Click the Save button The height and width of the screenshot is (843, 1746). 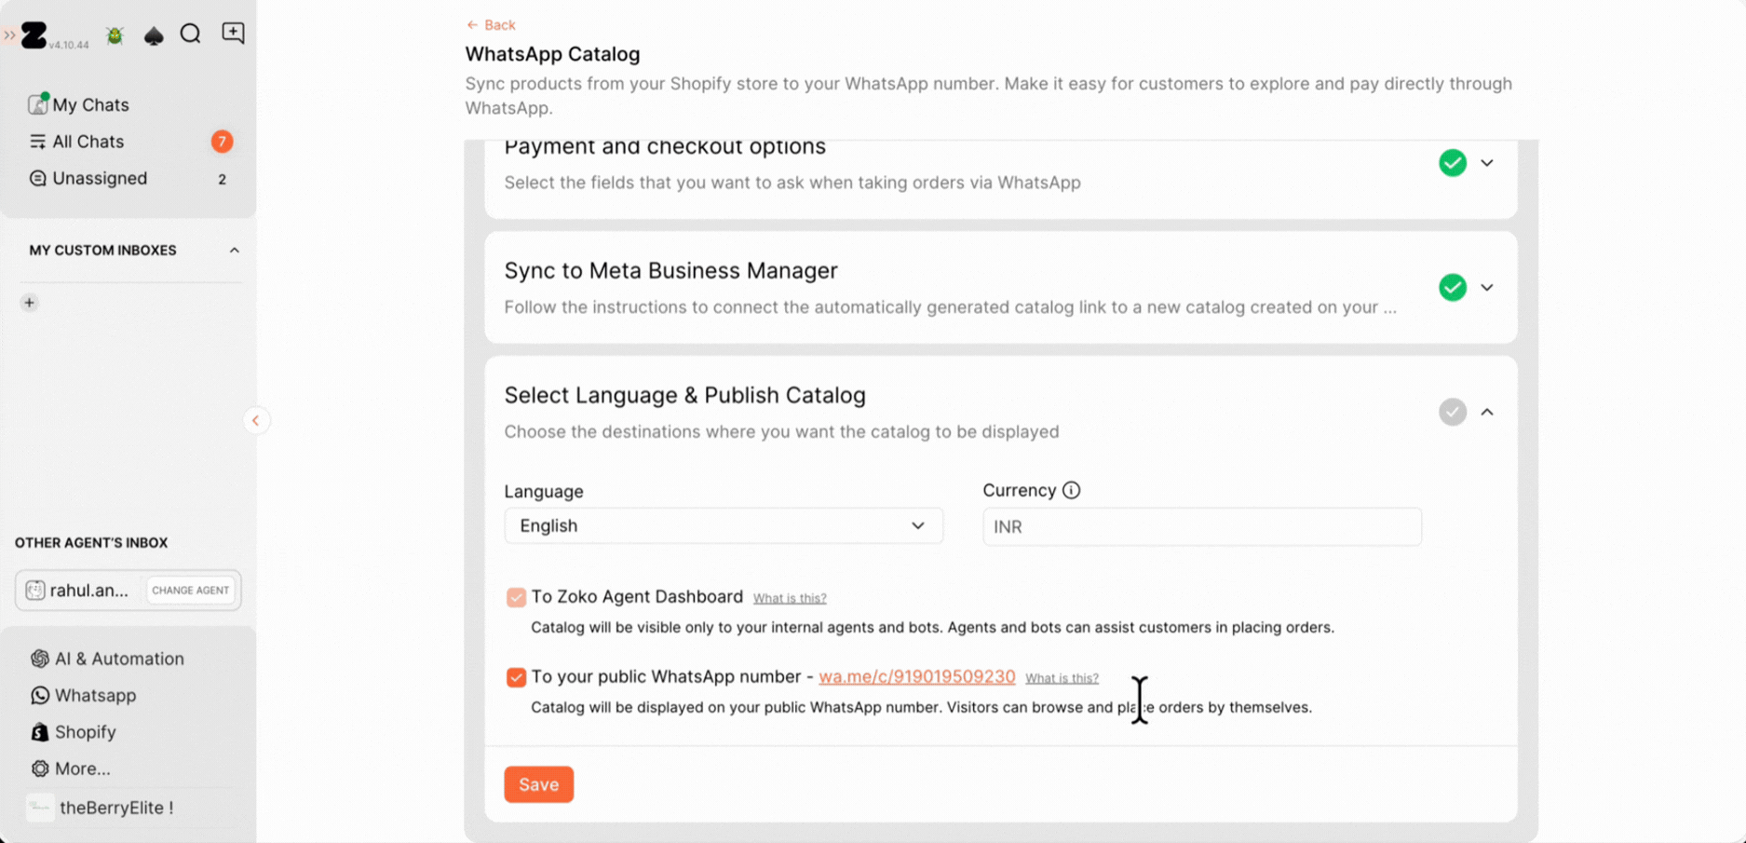coord(539,784)
